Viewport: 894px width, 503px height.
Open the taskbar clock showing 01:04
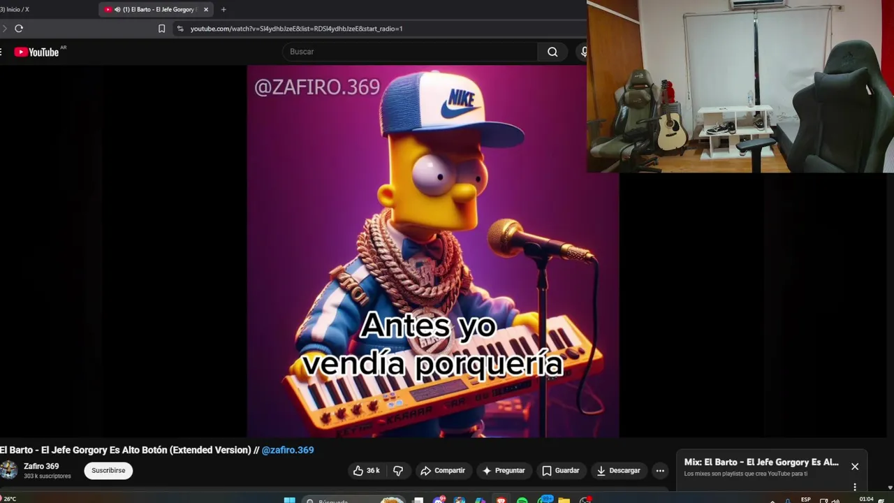(866, 500)
